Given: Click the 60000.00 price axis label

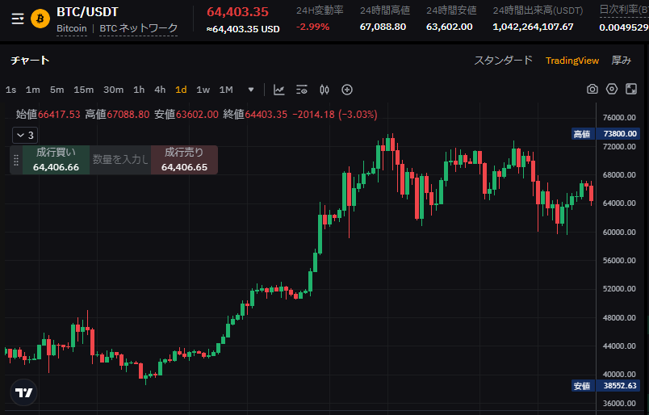Looking at the screenshot, I should tap(619, 232).
